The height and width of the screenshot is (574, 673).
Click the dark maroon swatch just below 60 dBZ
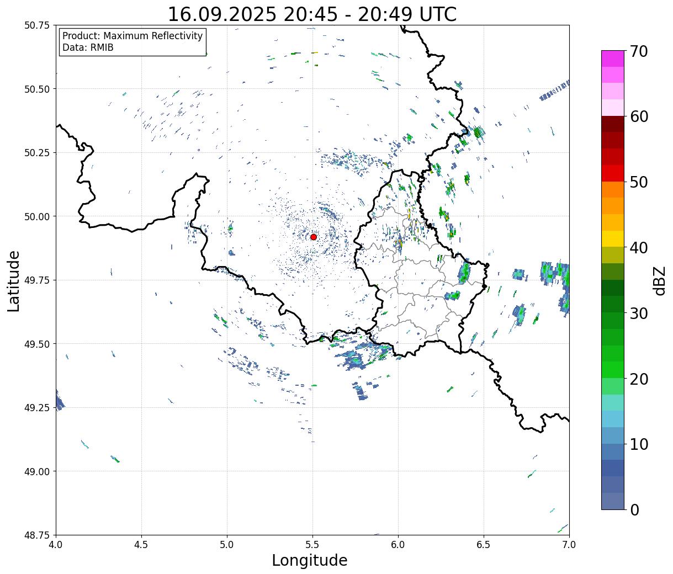click(613, 124)
